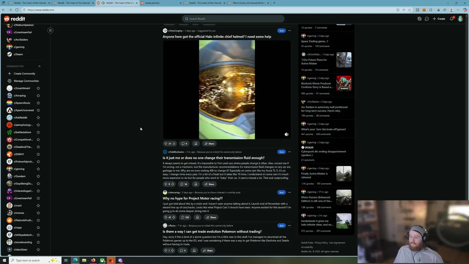Favorite the r/2meirl4meirl community
Image resolution: width=469 pixels, height=264 pixels.
38,88
